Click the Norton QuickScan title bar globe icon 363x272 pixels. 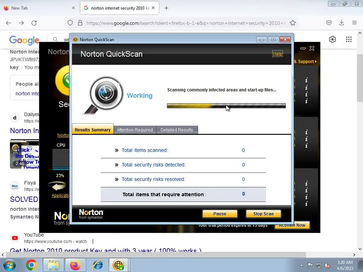[75, 40]
